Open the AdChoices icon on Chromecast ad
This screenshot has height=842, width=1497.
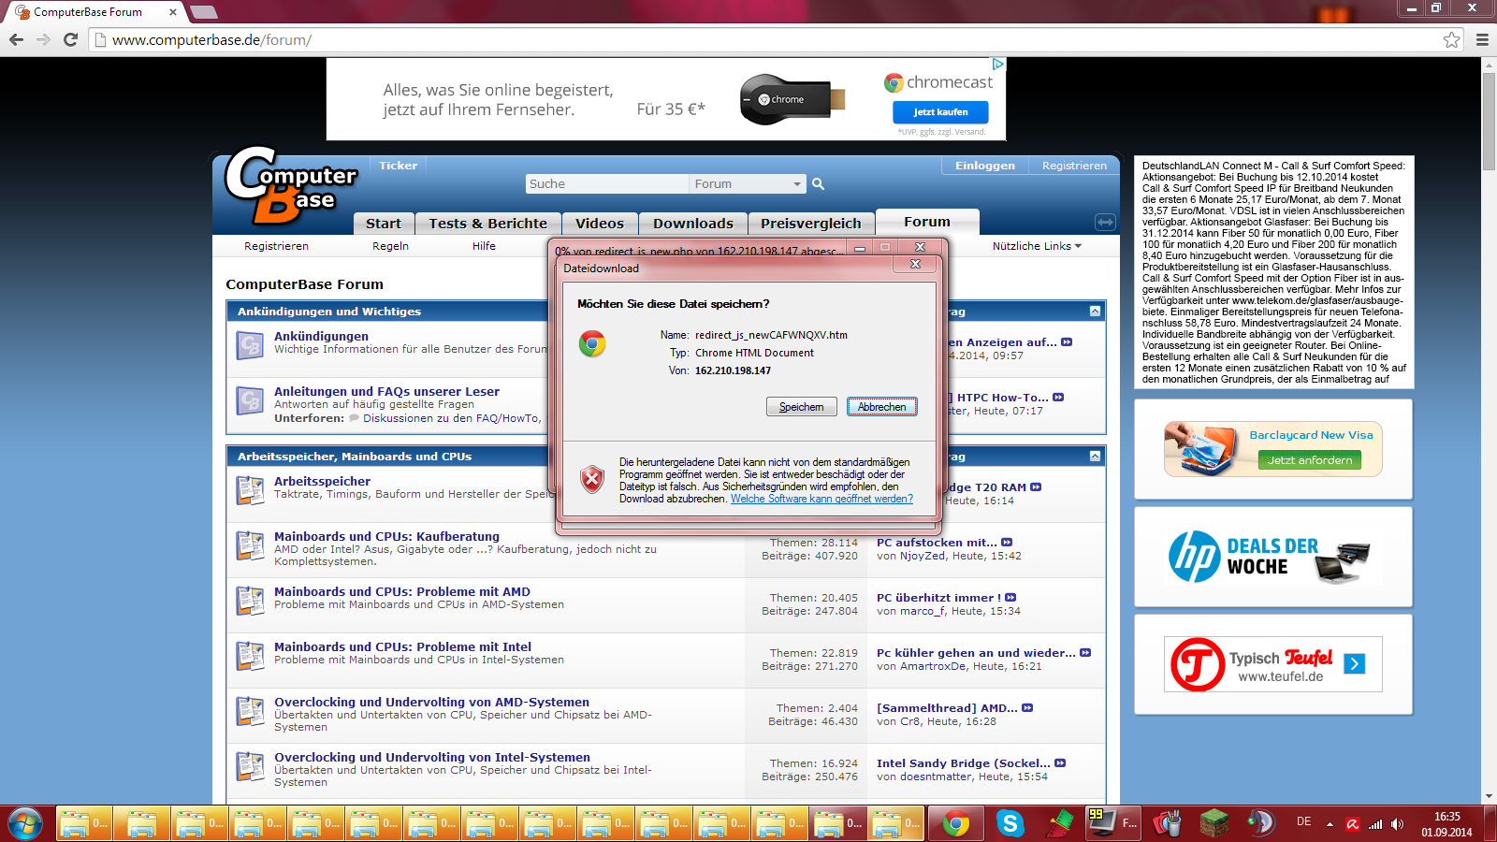pyautogui.click(x=998, y=65)
